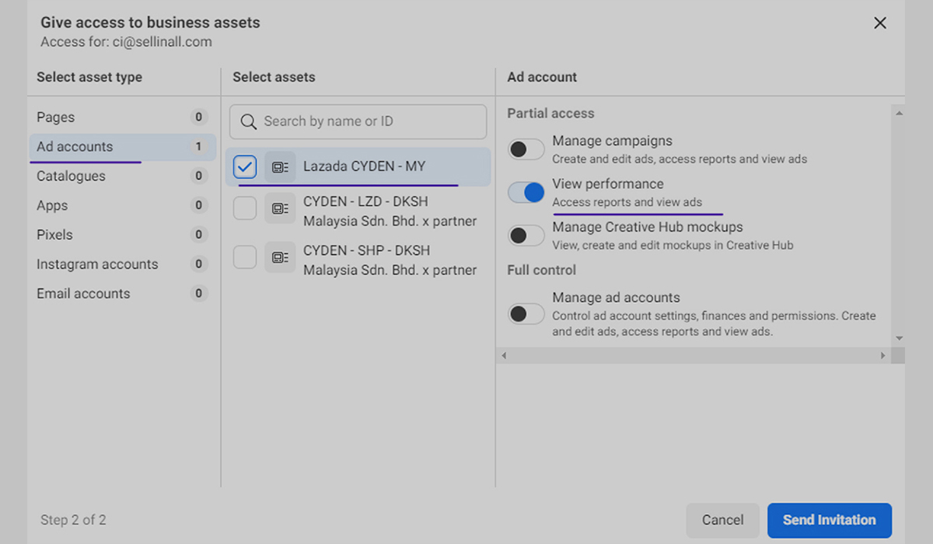933x544 pixels.
Task: Select the Email accounts asset type
Action: coord(123,294)
